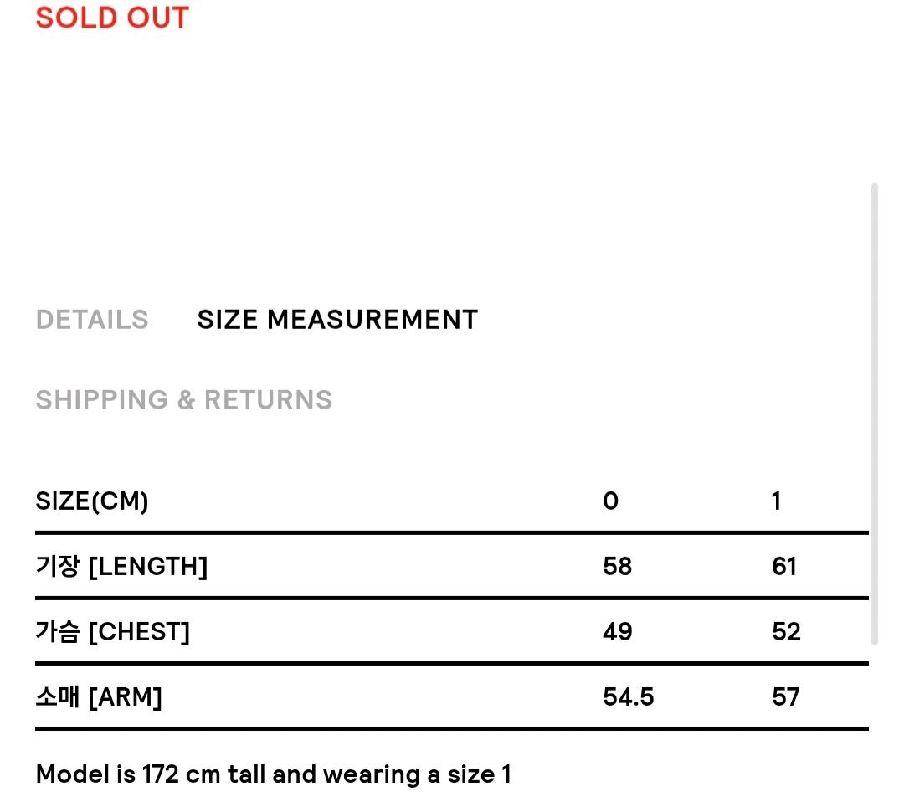Click the word OUT in the red label
Screen dimensions: 904x807
click(158, 18)
